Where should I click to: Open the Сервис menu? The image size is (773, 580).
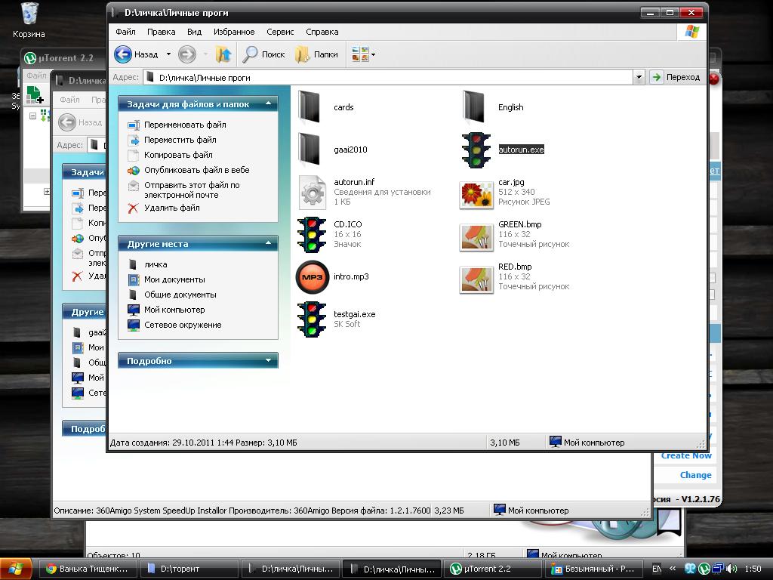coord(280,32)
